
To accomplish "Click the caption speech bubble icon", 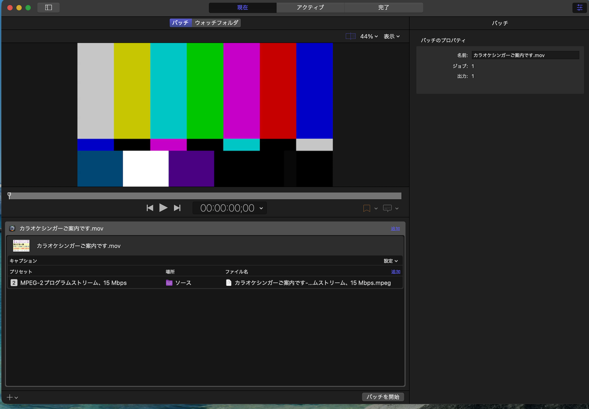I will tap(387, 208).
